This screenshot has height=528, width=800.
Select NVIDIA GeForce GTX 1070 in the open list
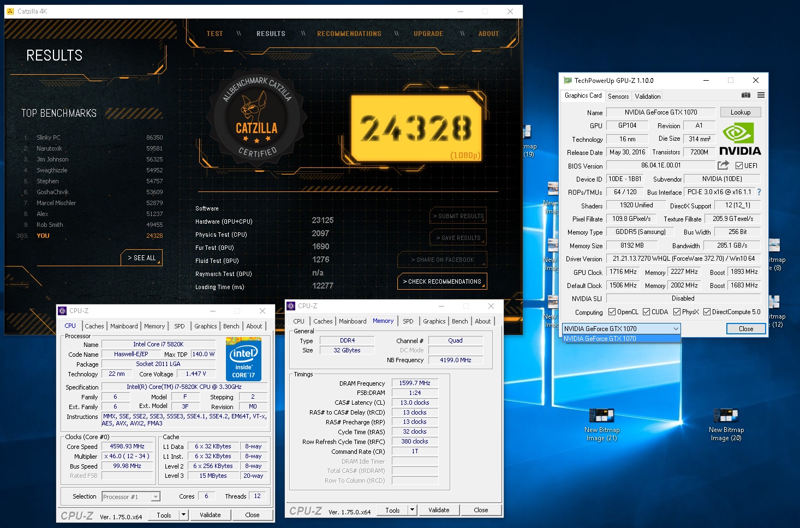622,339
